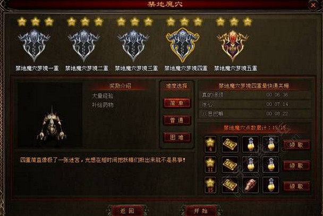Claim the 4-star reward with 领取
The width and height of the screenshot is (323, 216).
click(296, 145)
